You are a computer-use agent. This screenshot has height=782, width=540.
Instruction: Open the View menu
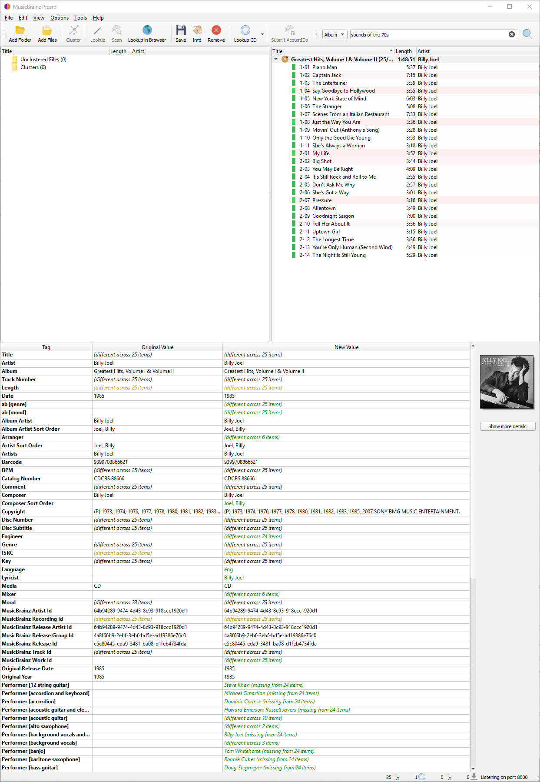[x=39, y=18]
